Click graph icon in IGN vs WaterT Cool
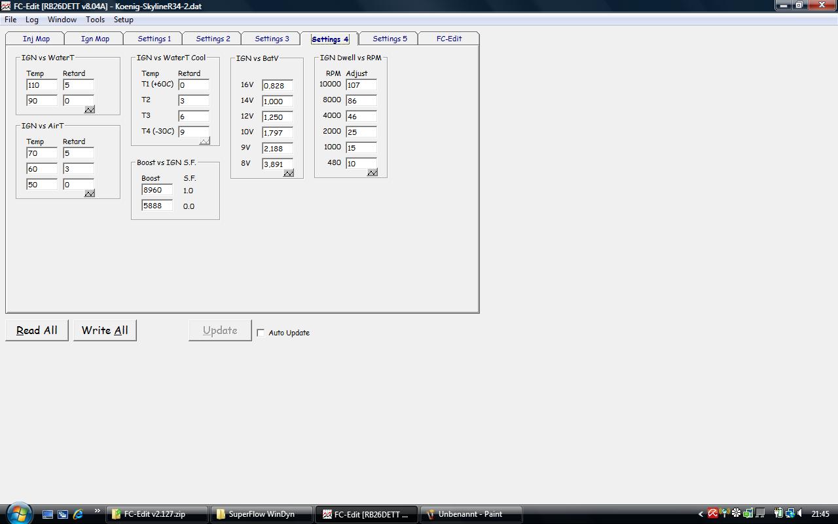Image resolution: width=838 pixels, height=524 pixels. tap(204, 141)
